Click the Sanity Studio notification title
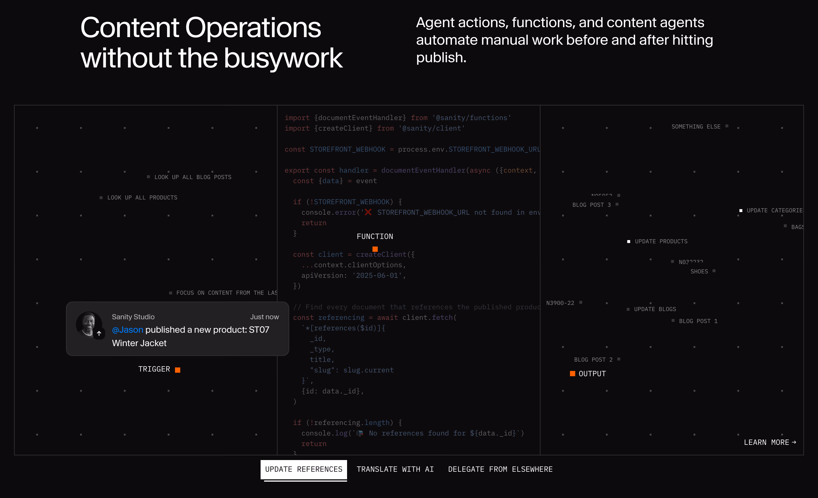 point(133,317)
